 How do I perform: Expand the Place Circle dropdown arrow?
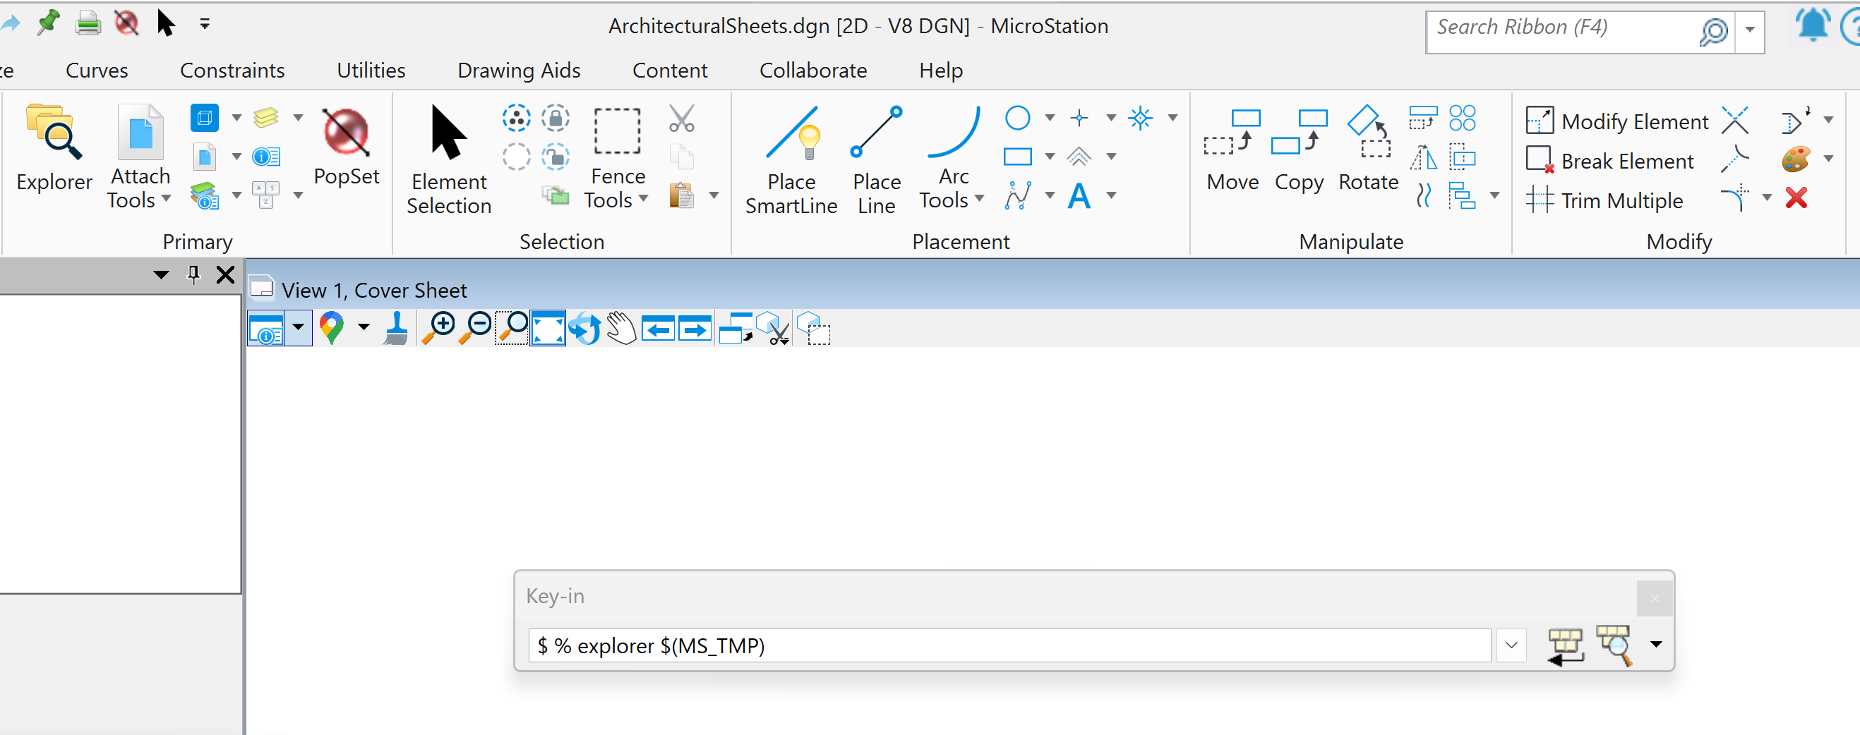1050,118
